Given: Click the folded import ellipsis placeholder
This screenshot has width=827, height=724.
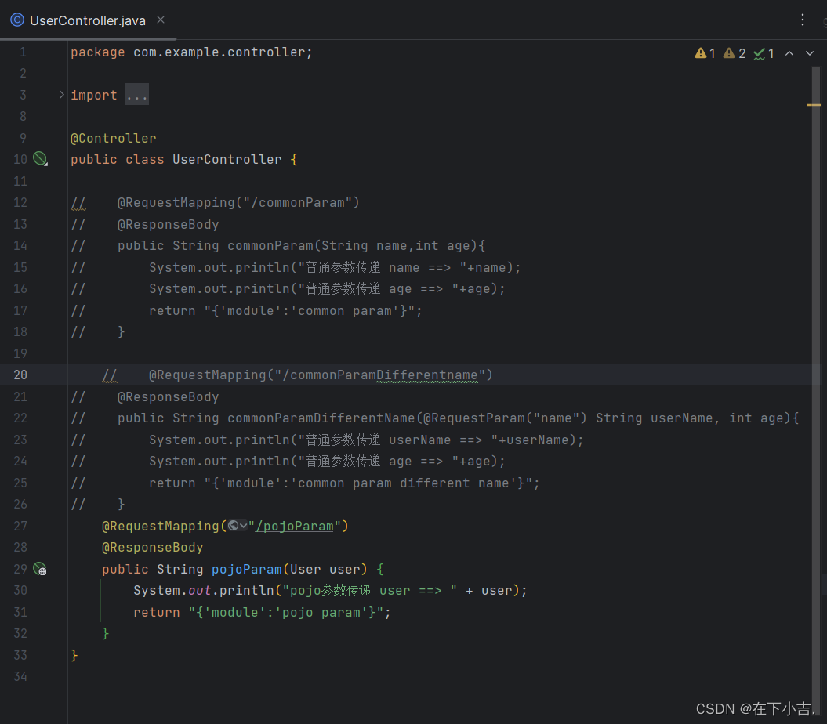Looking at the screenshot, I should (x=136, y=95).
